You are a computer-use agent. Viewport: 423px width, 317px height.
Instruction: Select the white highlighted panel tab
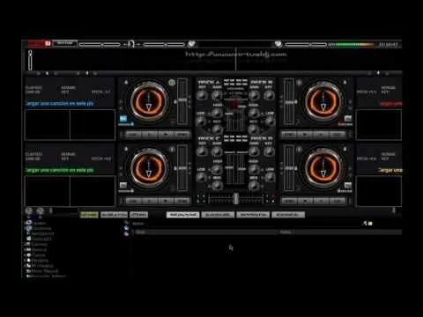tap(182, 215)
